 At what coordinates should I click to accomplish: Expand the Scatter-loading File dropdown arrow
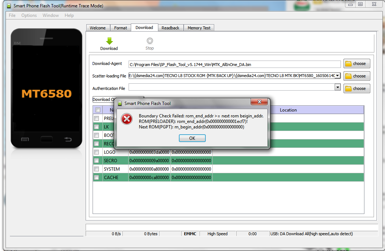pos(338,76)
